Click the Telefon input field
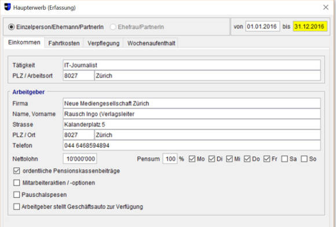 point(192,146)
